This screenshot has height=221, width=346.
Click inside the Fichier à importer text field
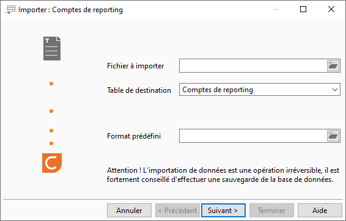[253, 66]
